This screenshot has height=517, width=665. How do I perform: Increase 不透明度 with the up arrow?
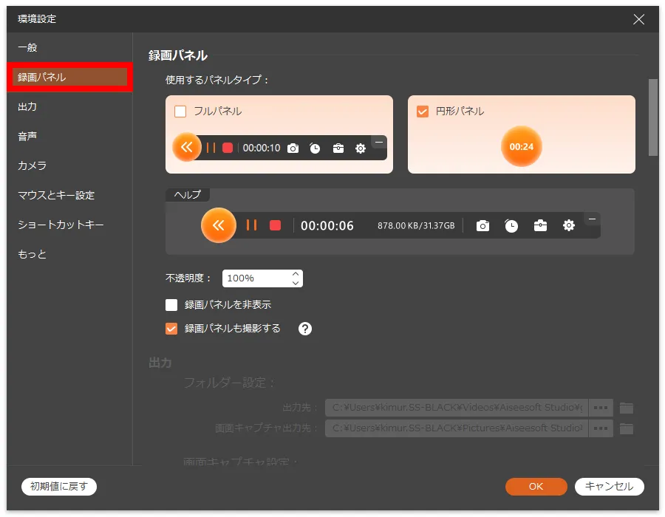tap(296, 274)
